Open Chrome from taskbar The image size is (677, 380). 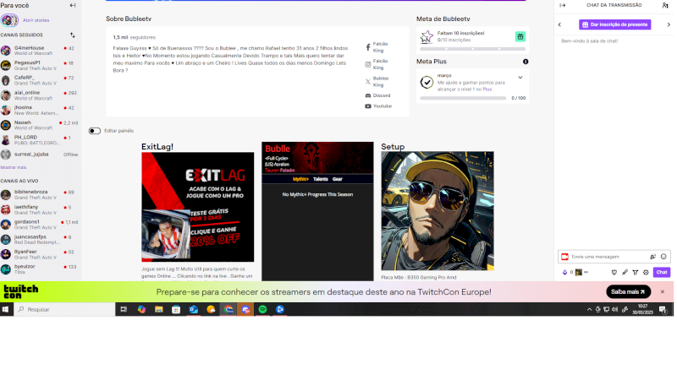228,309
